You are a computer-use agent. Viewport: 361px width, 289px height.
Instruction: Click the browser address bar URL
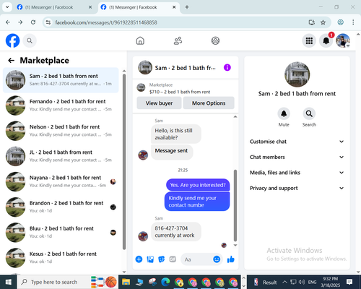(106, 22)
